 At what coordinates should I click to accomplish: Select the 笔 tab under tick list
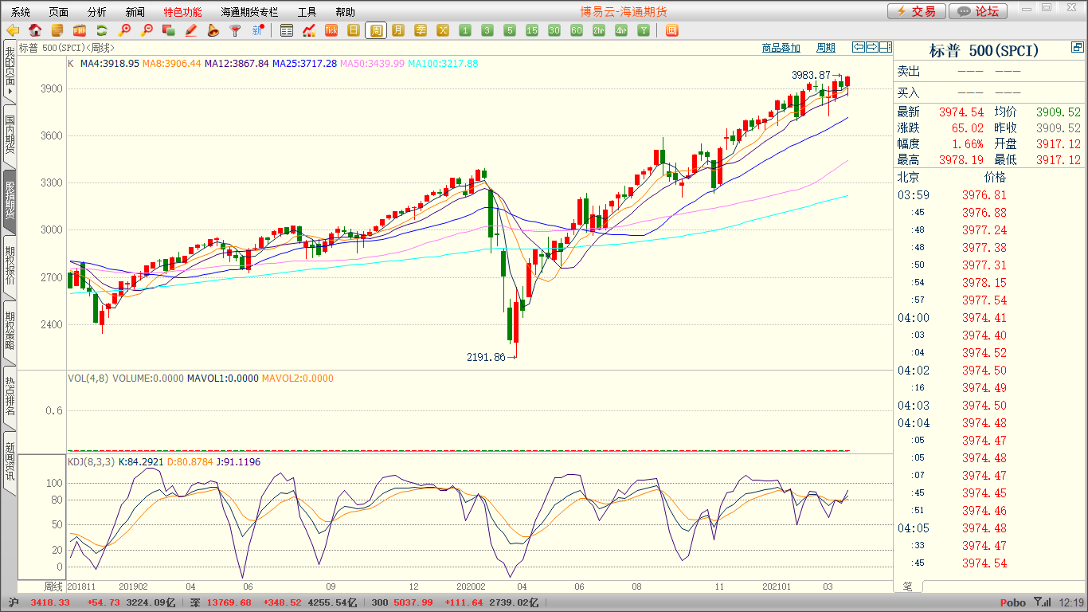click(908, 586)
